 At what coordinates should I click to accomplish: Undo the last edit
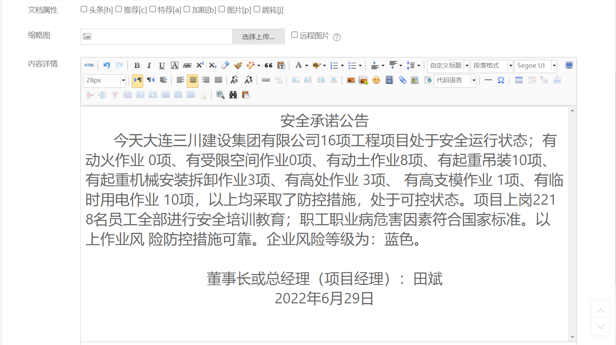point(107,66)
